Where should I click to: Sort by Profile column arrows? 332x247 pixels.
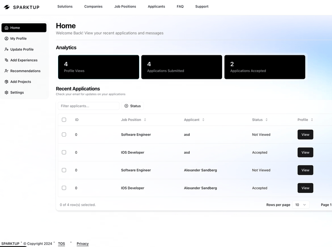tap(312, 120)
